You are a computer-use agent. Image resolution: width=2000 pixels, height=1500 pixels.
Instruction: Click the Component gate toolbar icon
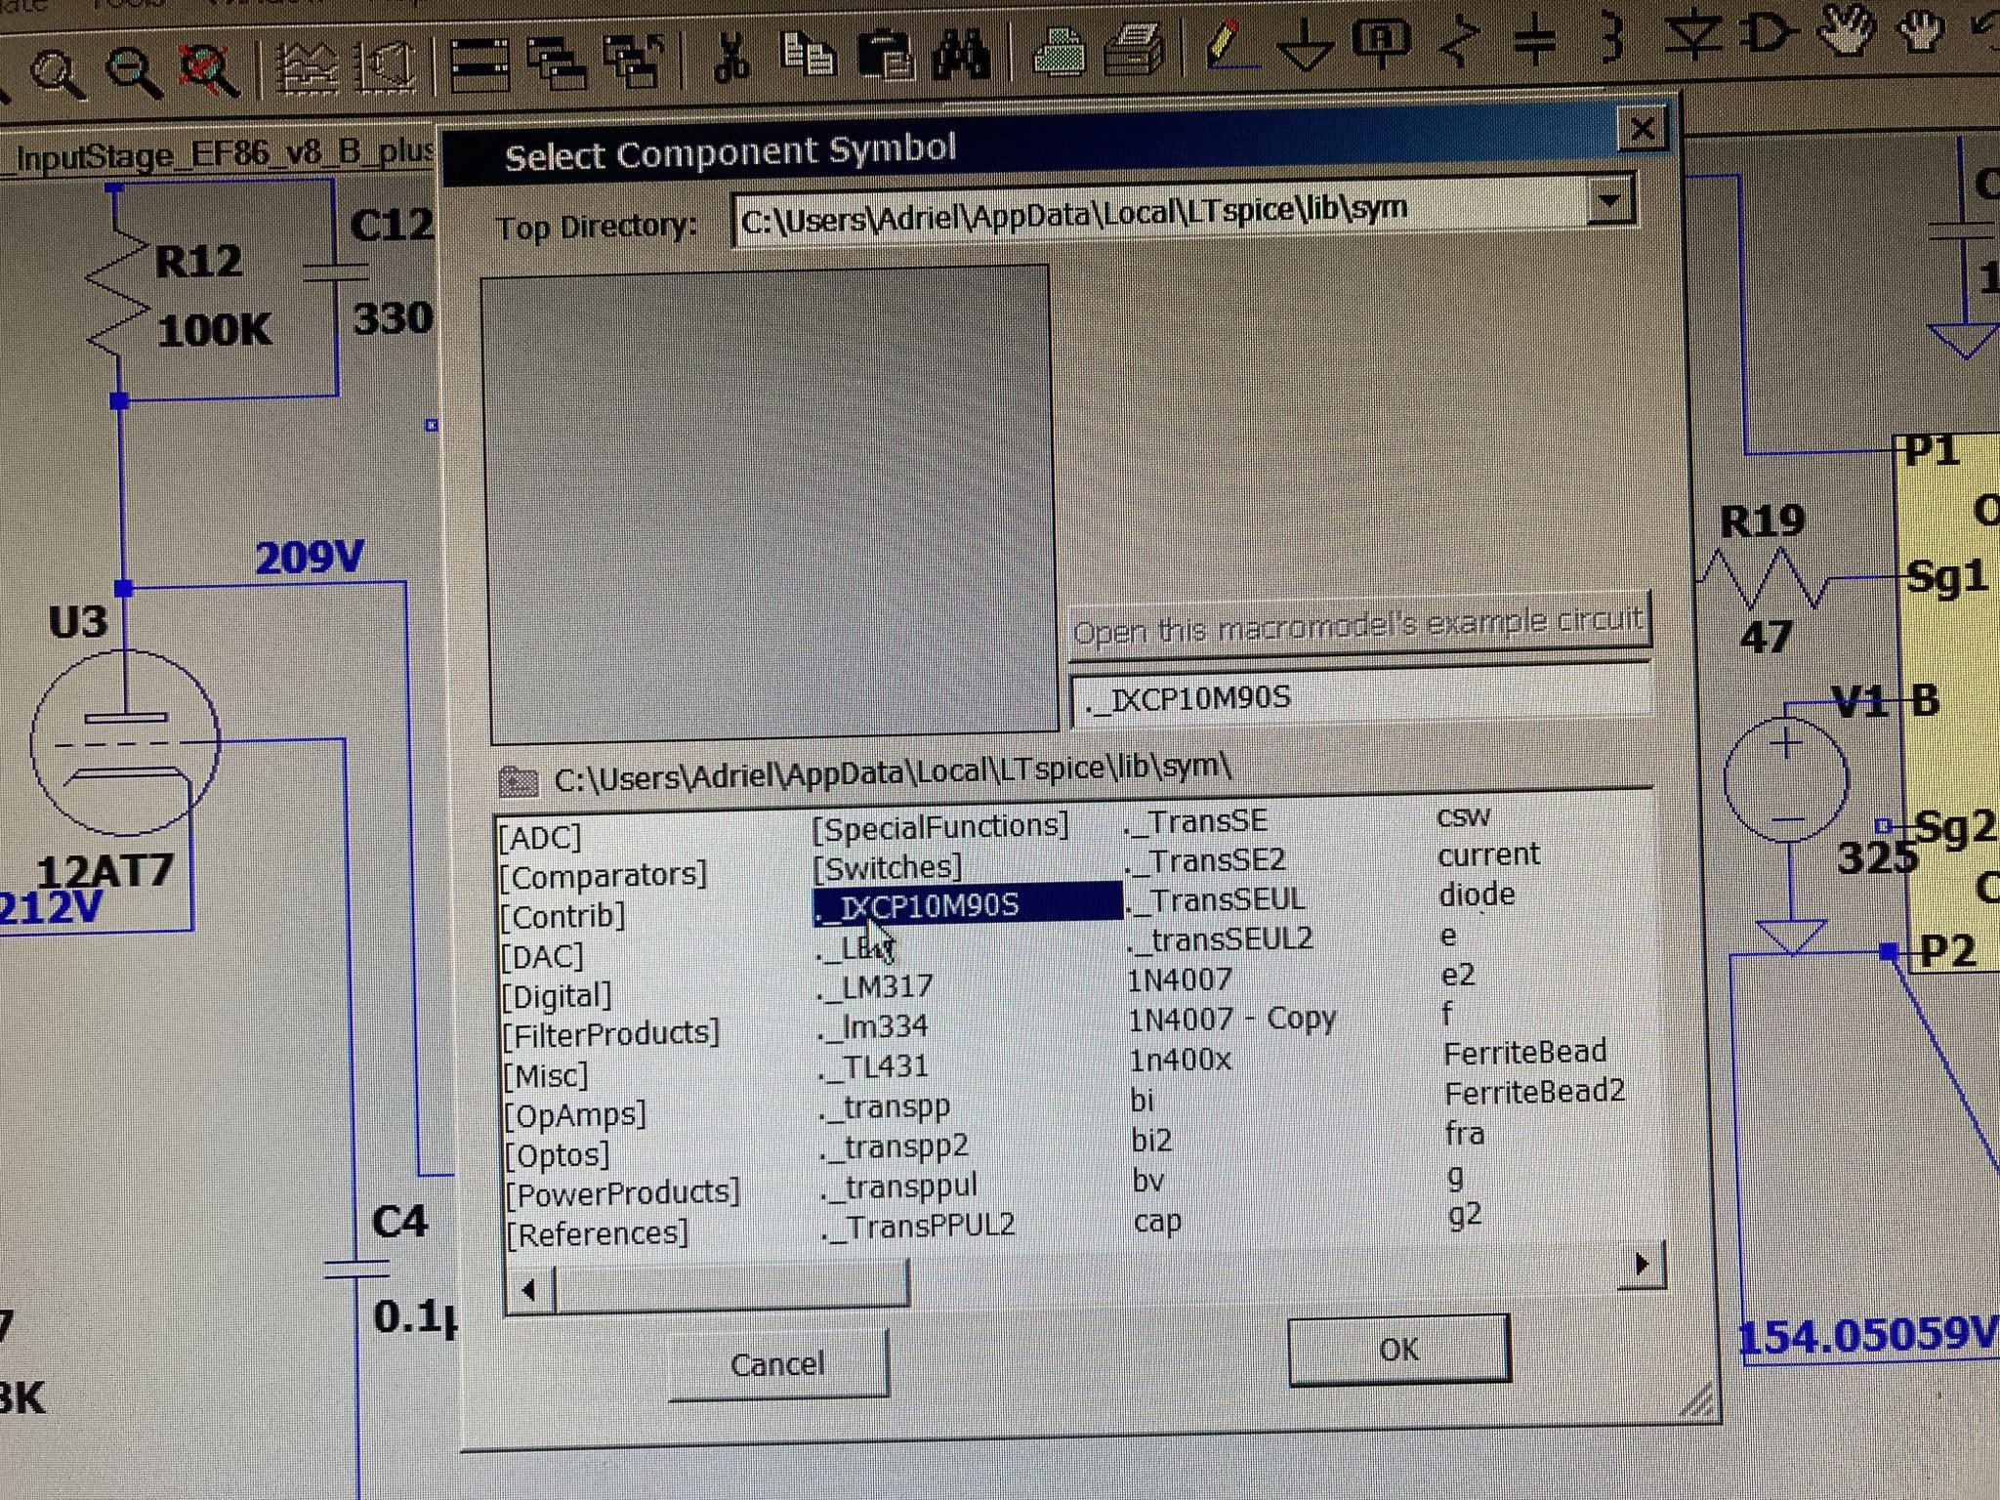pos(1769,35)
